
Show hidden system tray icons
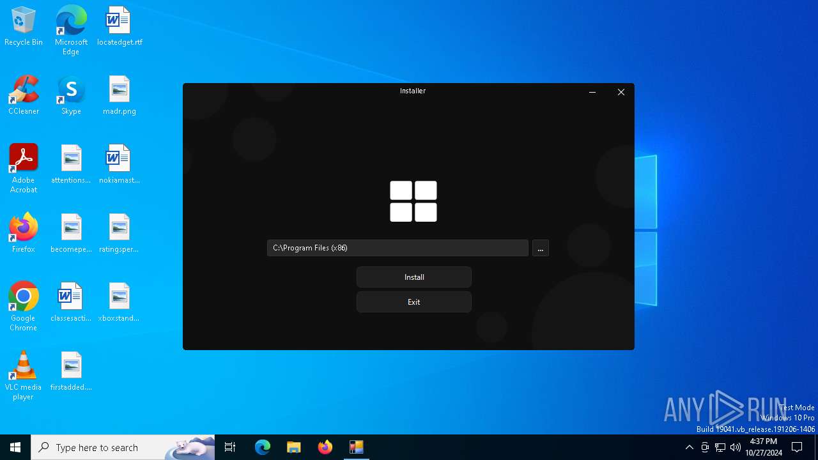coord(689,447)
